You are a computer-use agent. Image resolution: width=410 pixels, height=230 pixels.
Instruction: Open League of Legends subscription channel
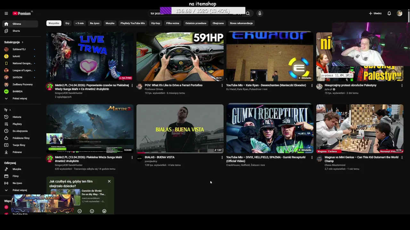pyautogui.click(x=20, y=70)
